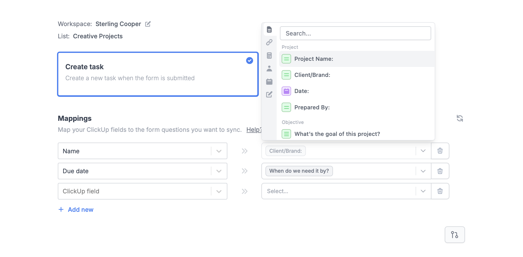Select the document fields tab in the field picker

click(269, 29)
